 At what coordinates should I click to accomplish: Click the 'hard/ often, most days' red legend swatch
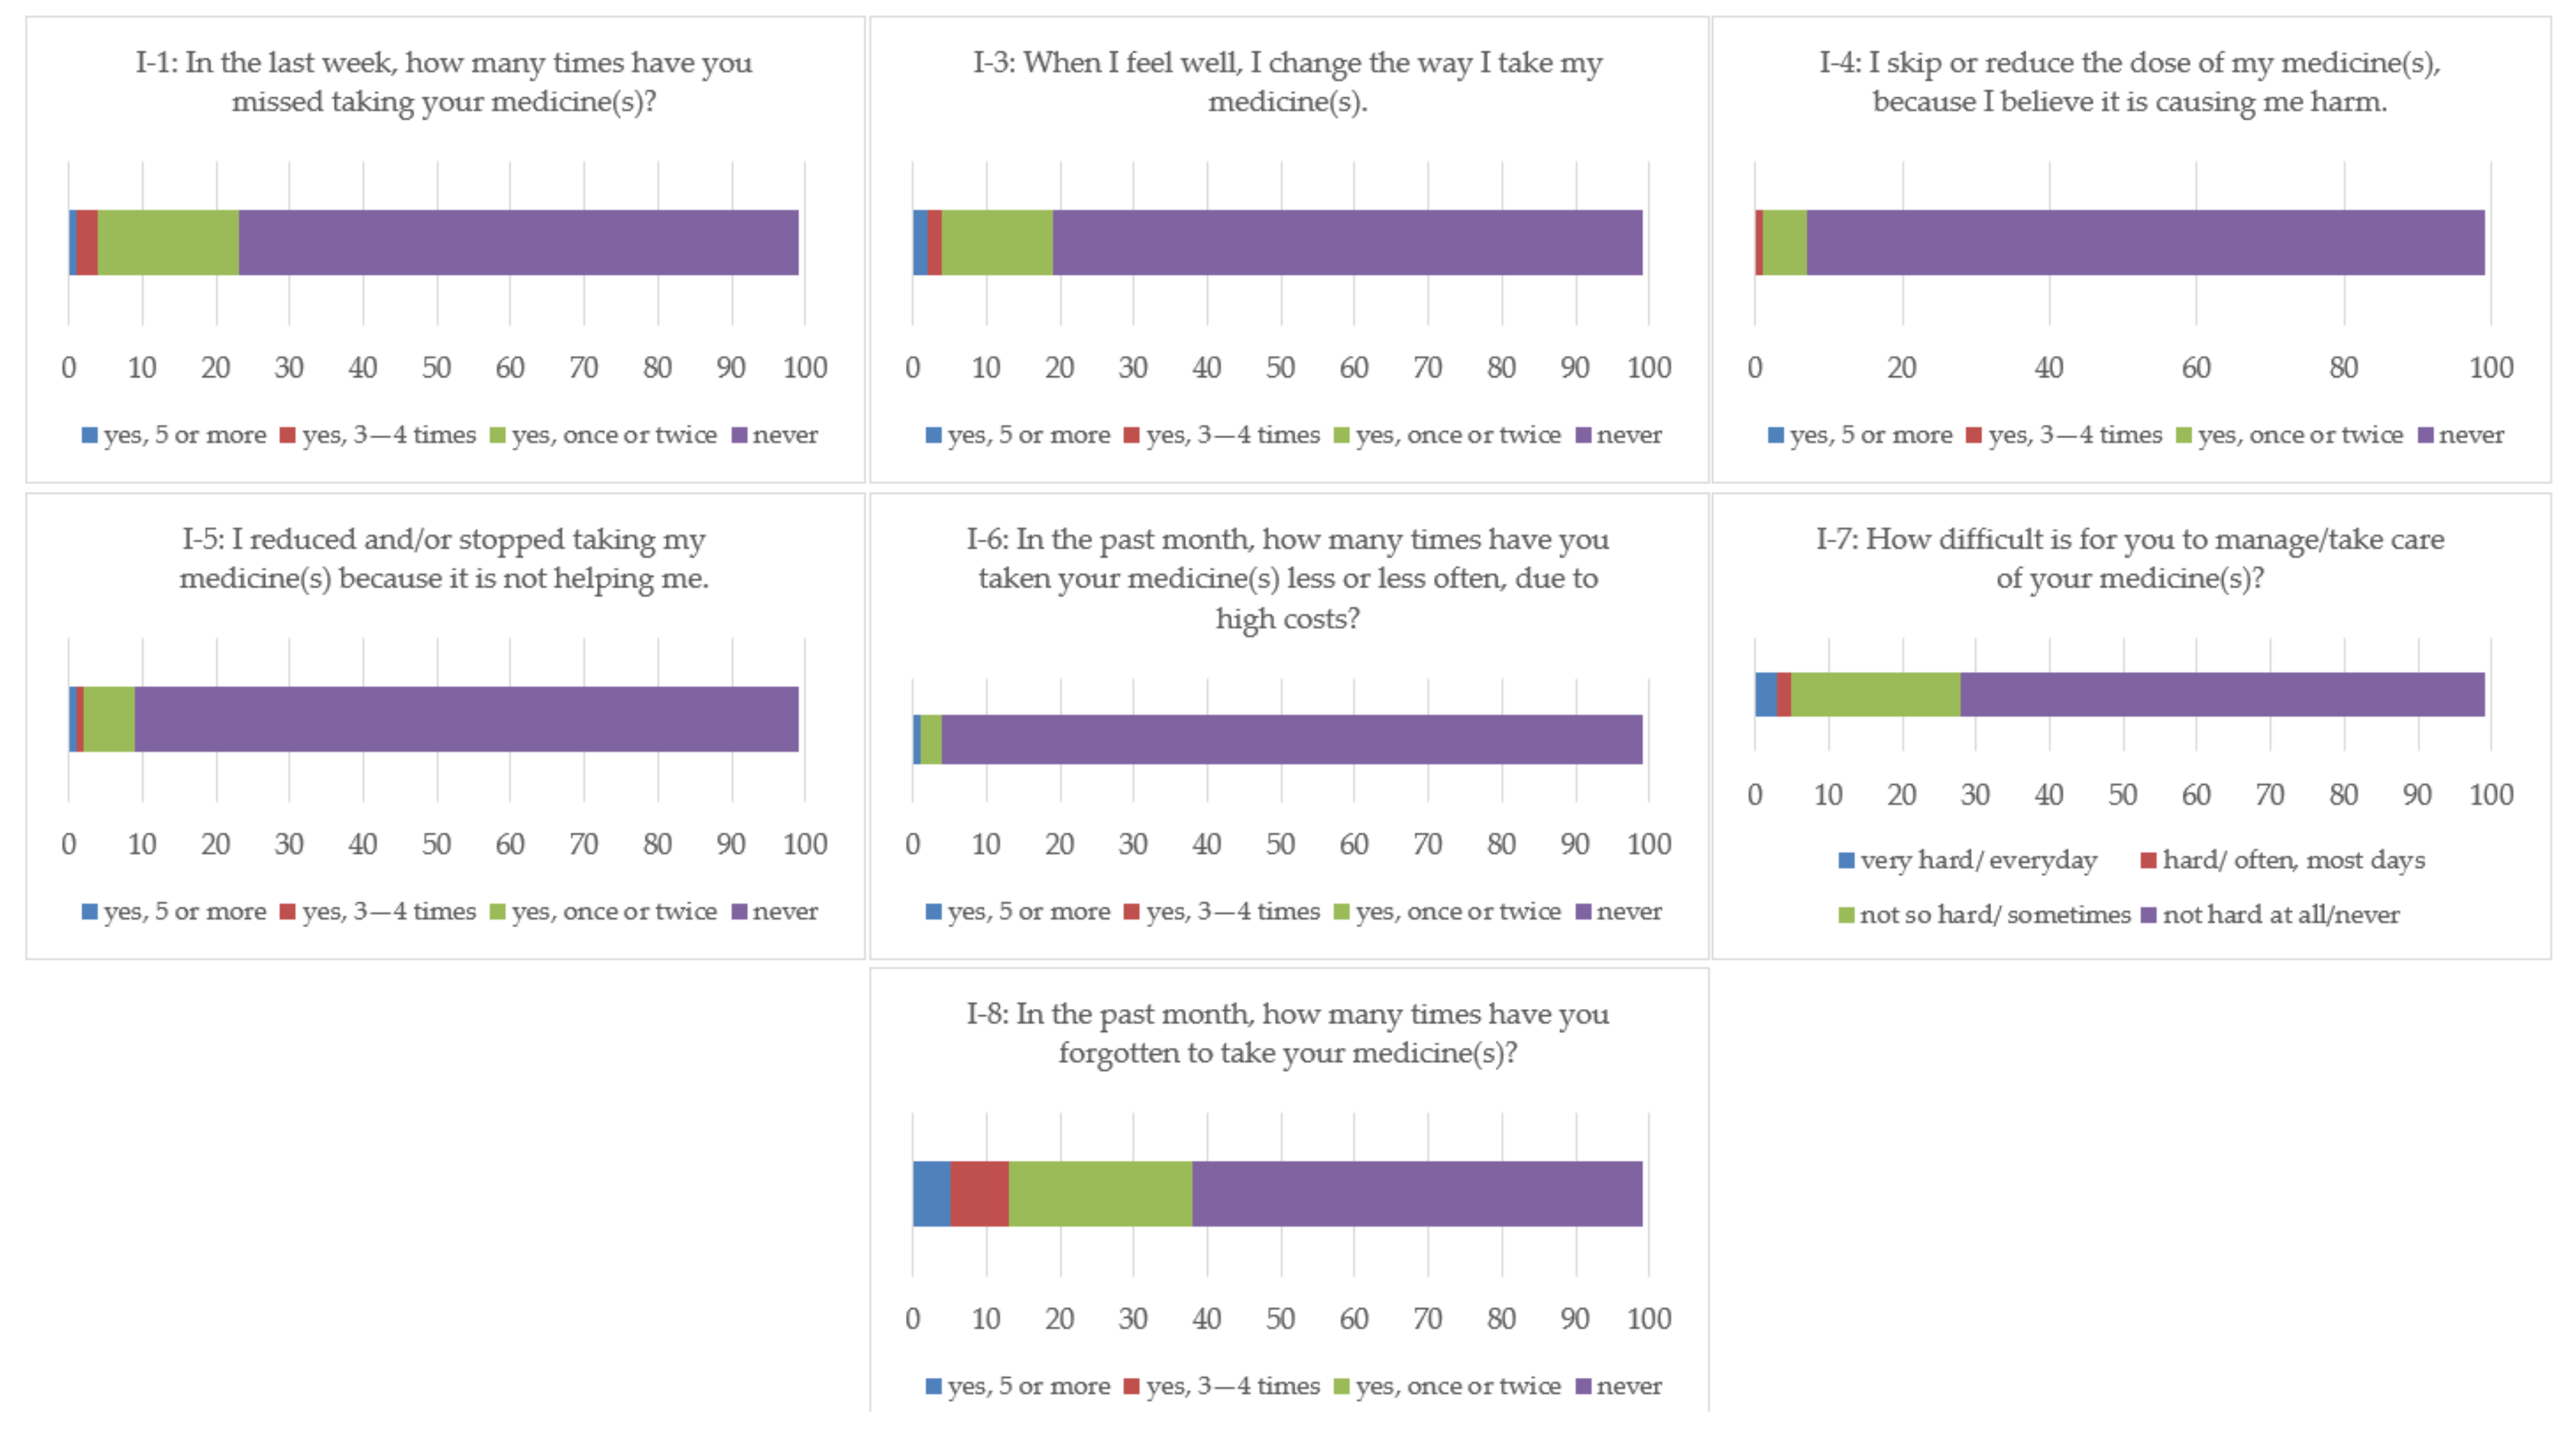click(x=2148, y=860)
